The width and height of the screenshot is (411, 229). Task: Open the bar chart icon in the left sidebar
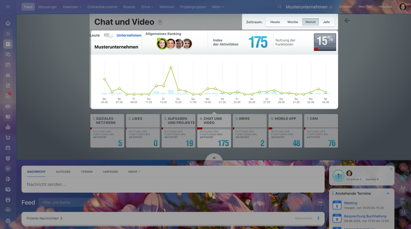[x=8, y=127]
